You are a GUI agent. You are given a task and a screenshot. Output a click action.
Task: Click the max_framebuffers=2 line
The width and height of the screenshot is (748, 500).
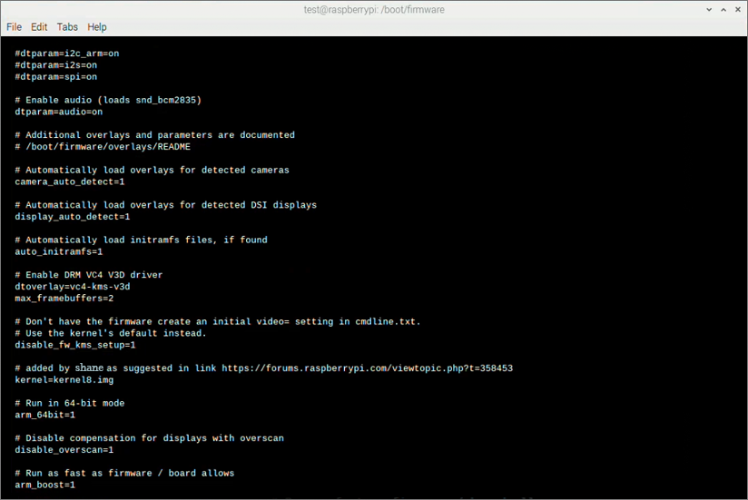click(x=64, y=299)
